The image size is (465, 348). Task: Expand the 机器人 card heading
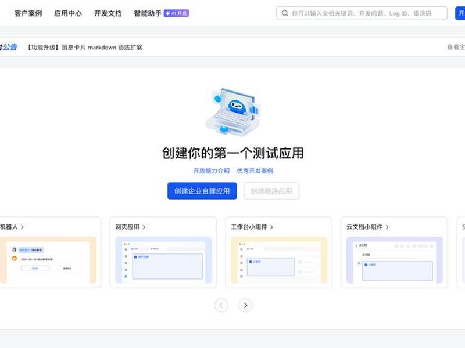click(x=12, y=227)
